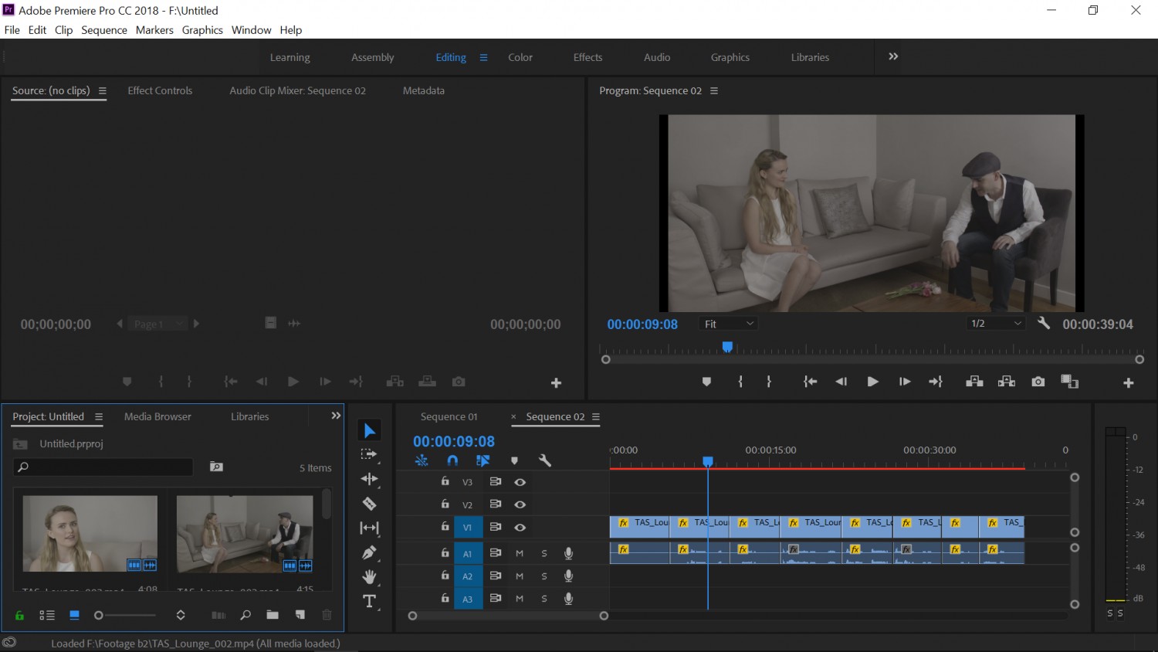The width and height of the screenshot is (1158, 652).
Task: Select the Razor tool
Action: 369,504
